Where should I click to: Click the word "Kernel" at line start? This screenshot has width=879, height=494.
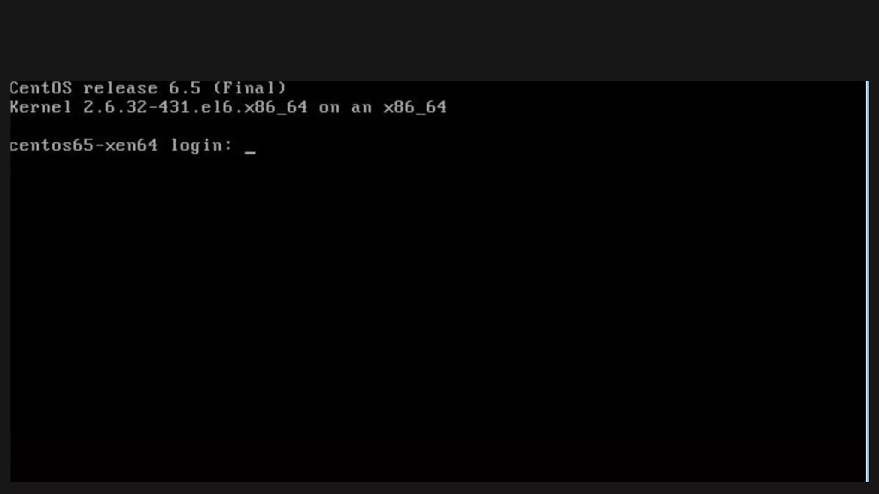pos(40,107)
